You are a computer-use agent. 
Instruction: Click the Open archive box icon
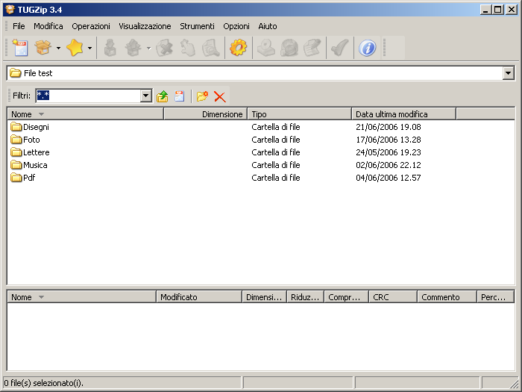tap(43, 48)
